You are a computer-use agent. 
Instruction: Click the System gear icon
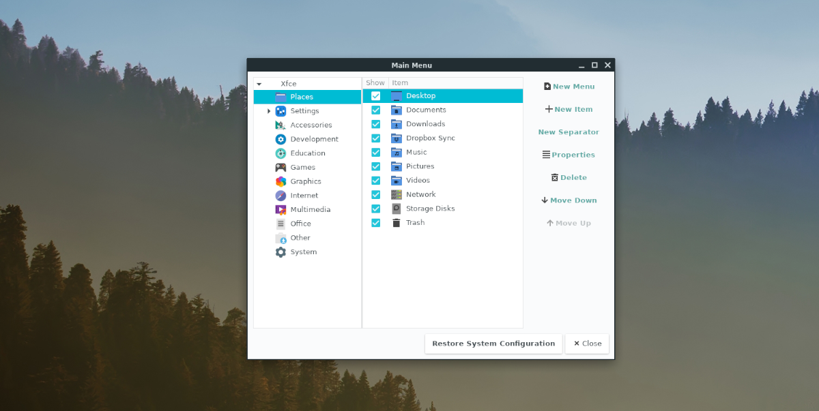tap(279, 252)
